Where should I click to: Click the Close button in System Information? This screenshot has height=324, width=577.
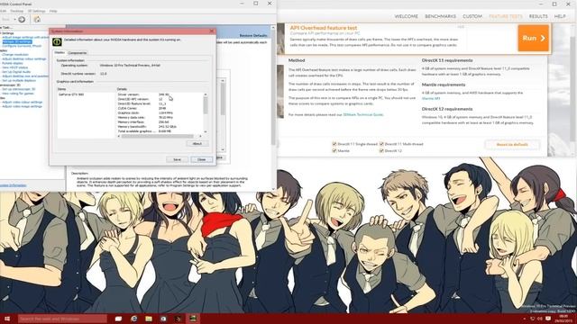point(202,160)
